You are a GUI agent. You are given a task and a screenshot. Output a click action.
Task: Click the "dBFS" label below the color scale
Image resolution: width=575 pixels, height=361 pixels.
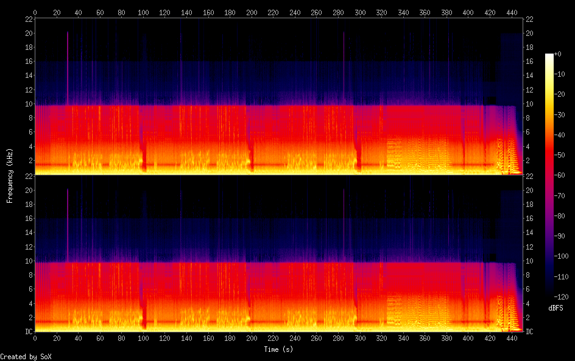coord(556,309)
